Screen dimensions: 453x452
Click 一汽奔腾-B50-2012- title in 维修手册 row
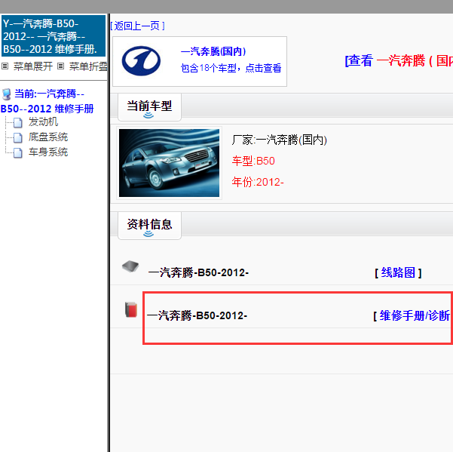[197, 315]
